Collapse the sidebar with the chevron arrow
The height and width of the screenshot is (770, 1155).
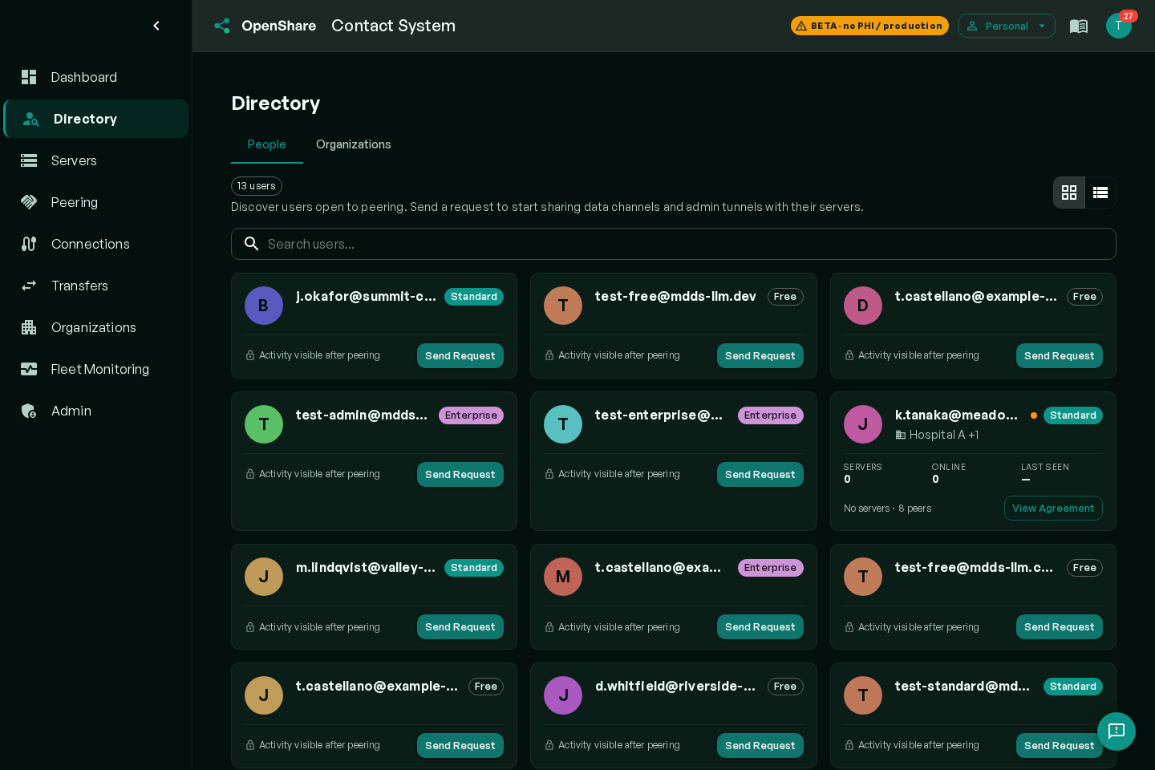(156, 26)
